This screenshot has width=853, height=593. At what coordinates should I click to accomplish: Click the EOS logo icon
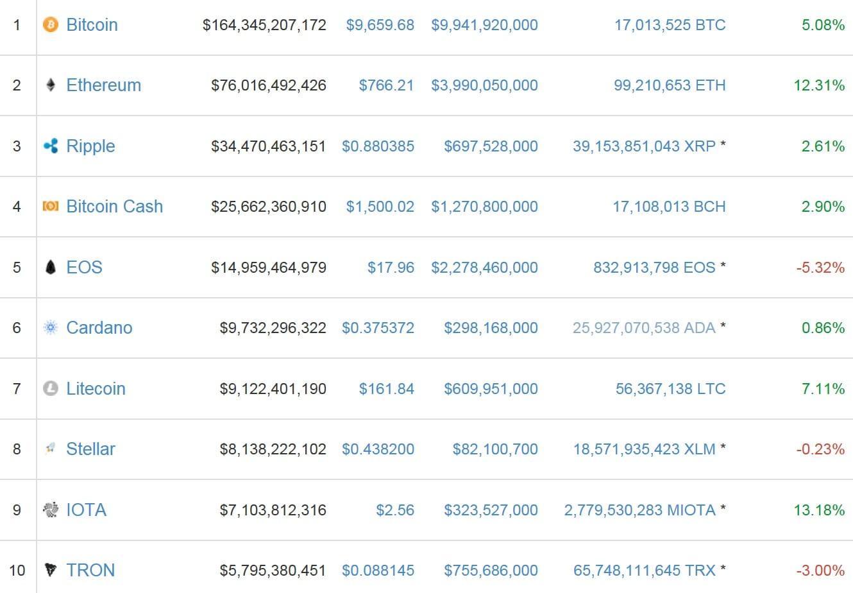(50, 268)
